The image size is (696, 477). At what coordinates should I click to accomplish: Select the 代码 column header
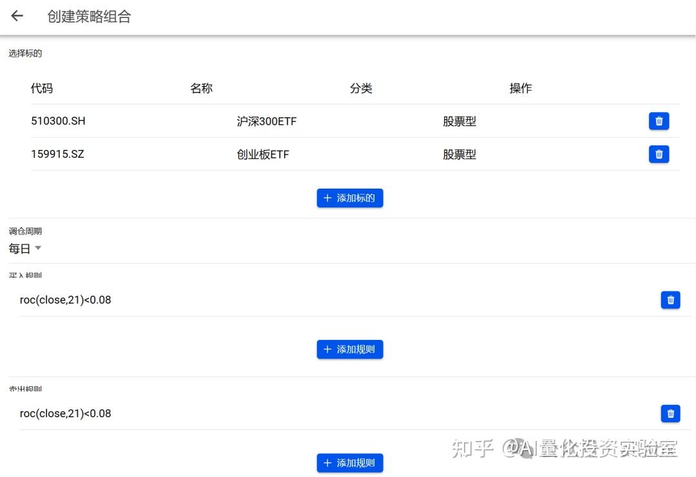pyautogui.click(x=42, y=88)
